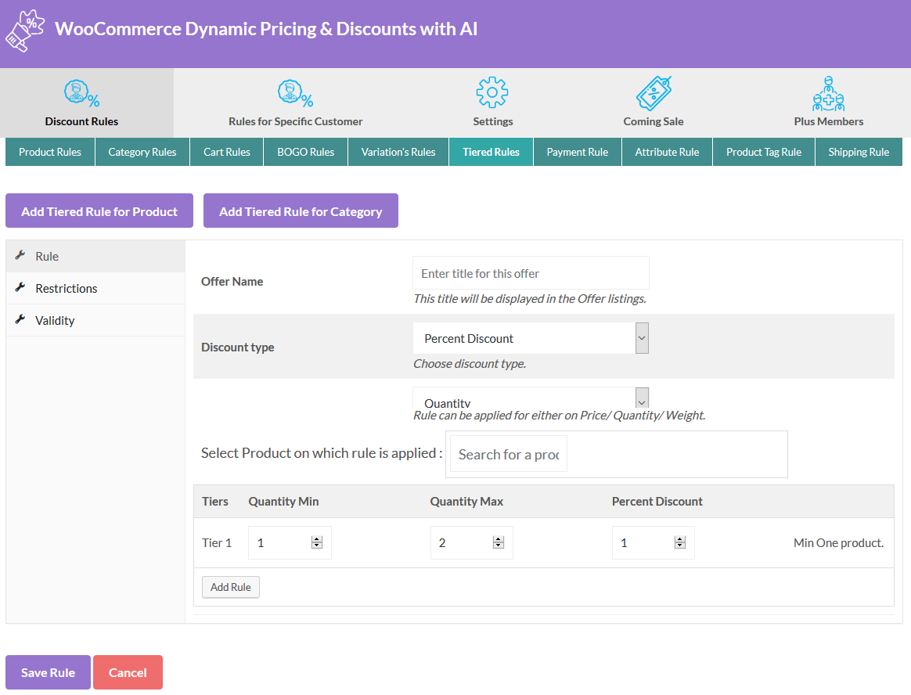Switch to the BOGO Rules tab
The width and height of the screenshot is (911, 695).
305,152
